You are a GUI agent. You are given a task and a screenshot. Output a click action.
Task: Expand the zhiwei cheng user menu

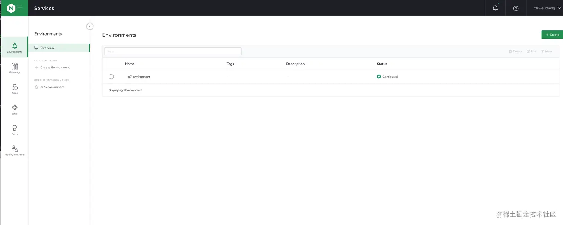click(547, 8)
